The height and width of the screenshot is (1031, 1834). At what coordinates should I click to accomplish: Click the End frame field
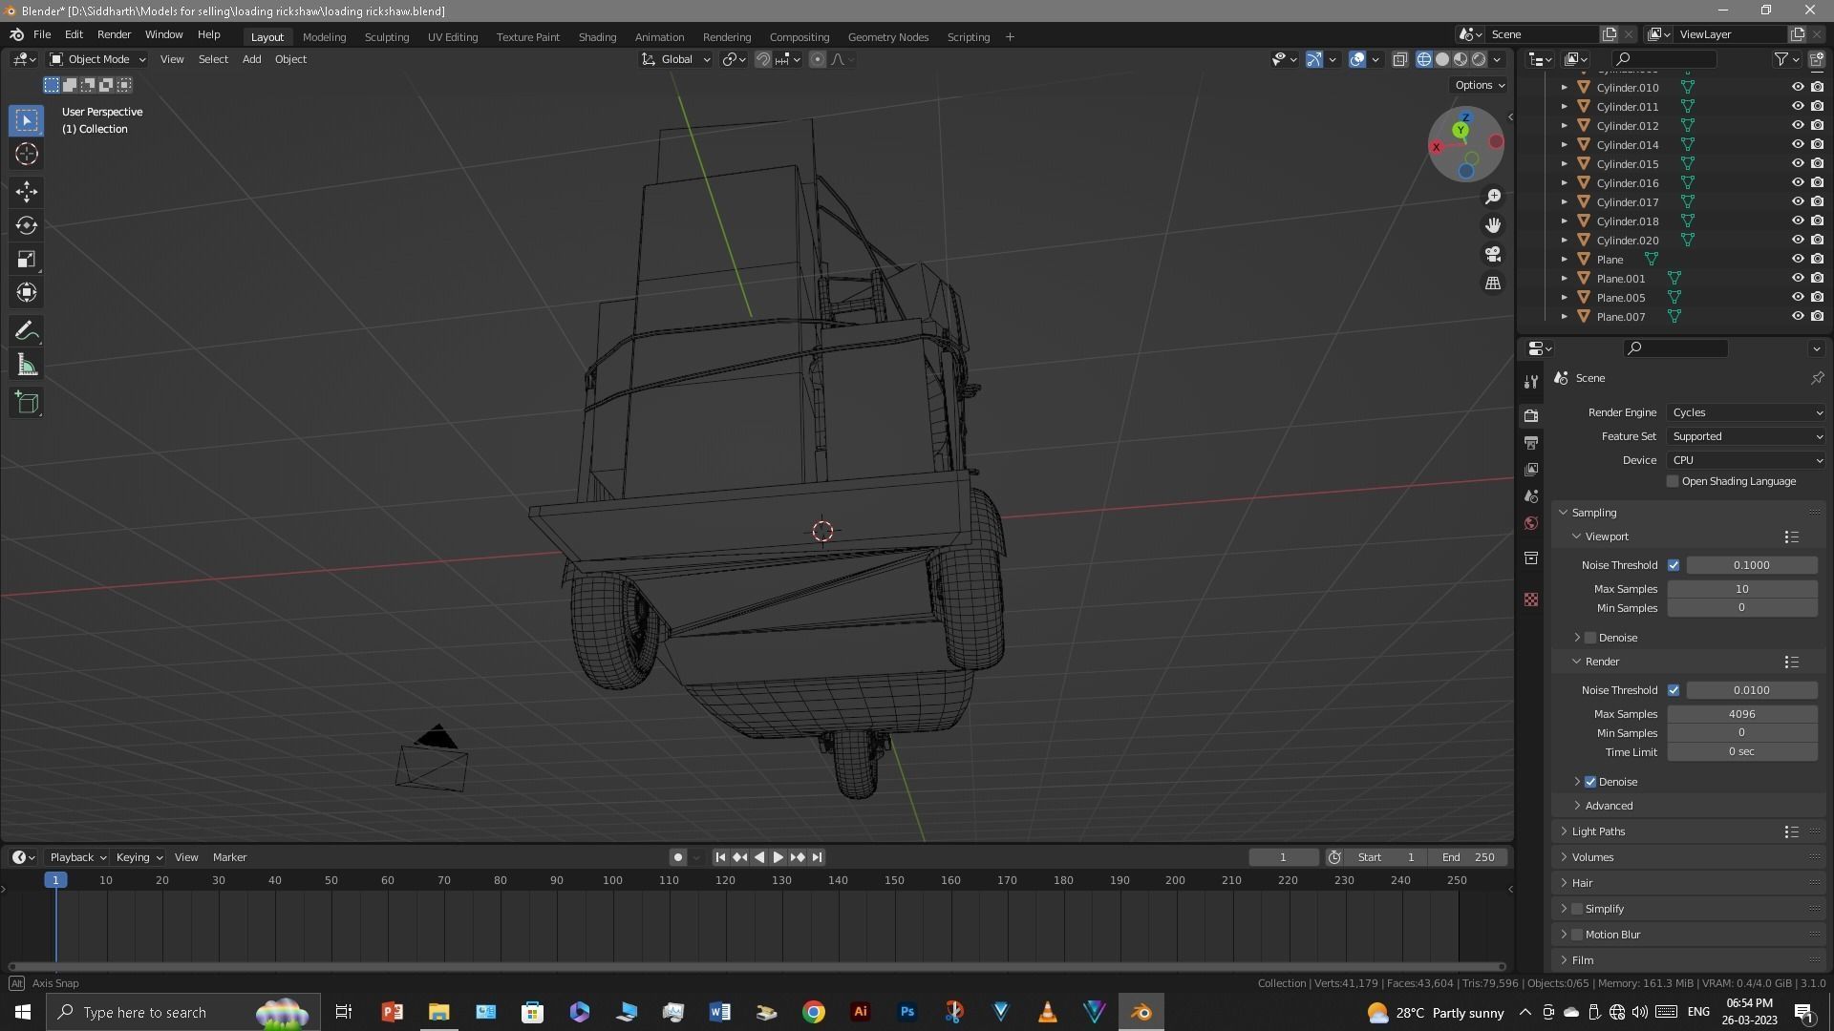1469,857
